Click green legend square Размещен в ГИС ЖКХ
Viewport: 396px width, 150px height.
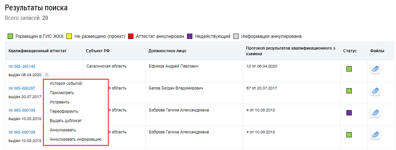click(10, 36)
